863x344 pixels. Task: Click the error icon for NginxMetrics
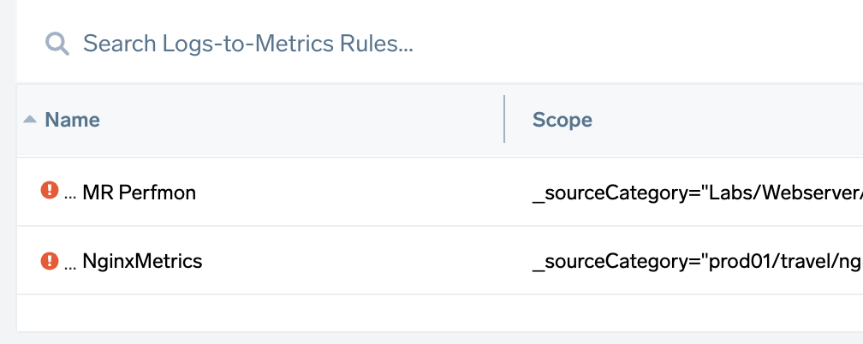[x=50, y=260]
